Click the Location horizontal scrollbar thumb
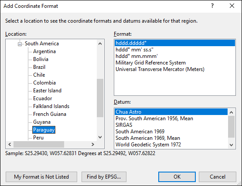This screenshot has width=242, height=186. (39, 145)
